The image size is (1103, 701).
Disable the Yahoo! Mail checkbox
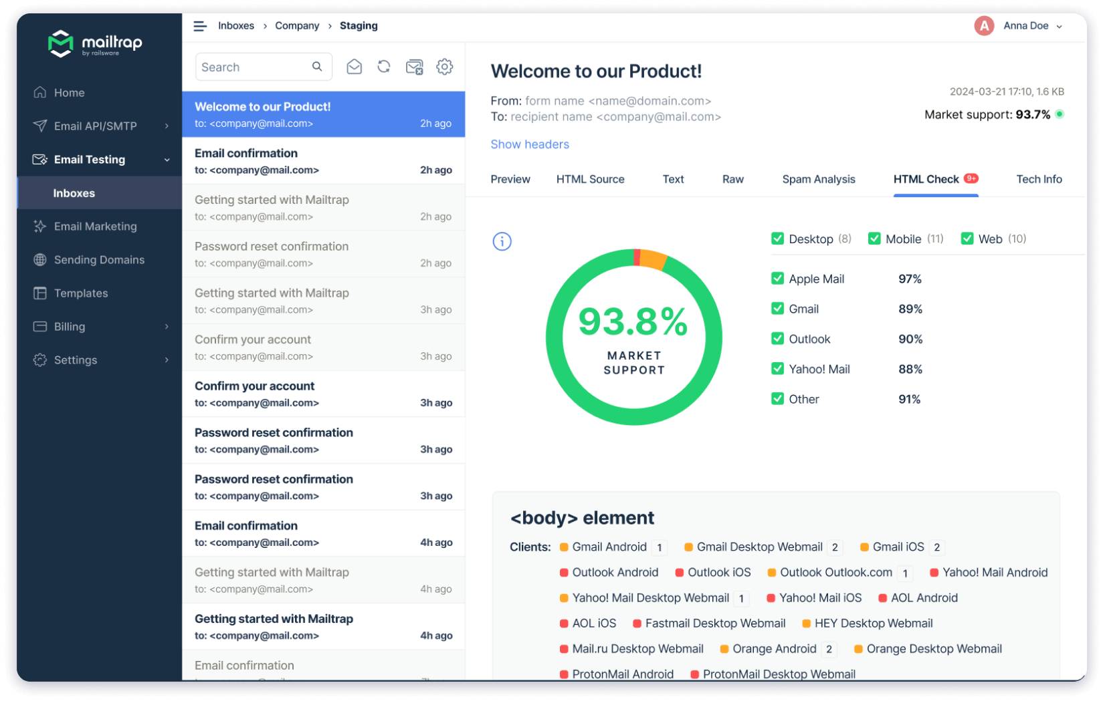pos(777,369)
